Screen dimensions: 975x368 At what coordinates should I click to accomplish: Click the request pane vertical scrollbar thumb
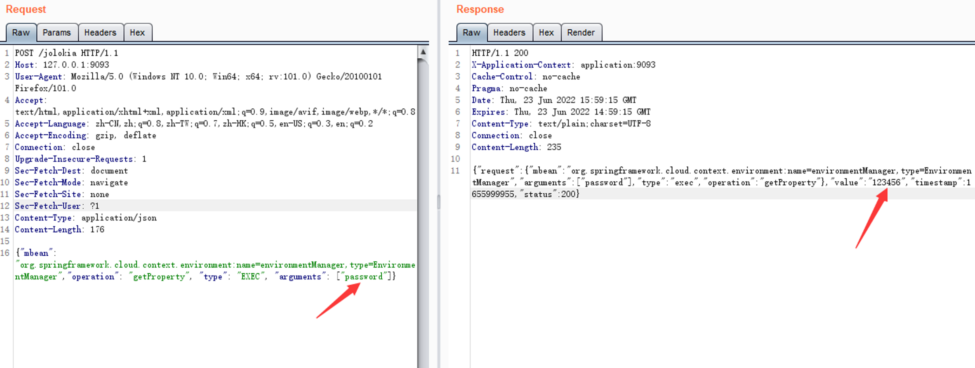[423, 213]
